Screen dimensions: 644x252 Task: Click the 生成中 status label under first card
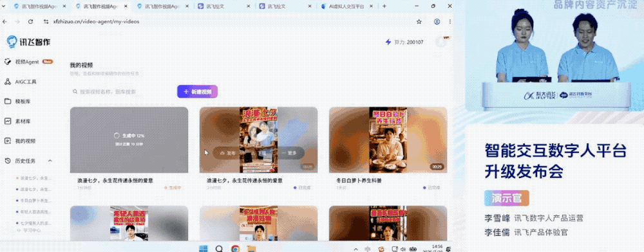pos(173,188)
